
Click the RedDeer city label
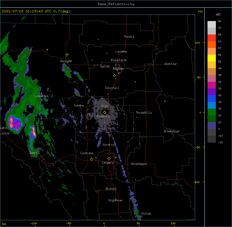pyautogui.click(x=118, y=69)
